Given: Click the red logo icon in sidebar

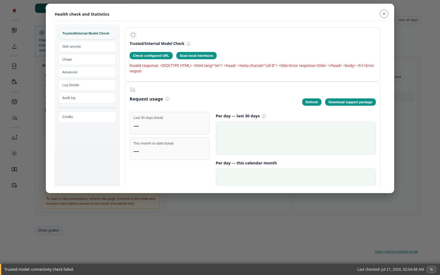Looking at the screenshot, I should 14,11.
